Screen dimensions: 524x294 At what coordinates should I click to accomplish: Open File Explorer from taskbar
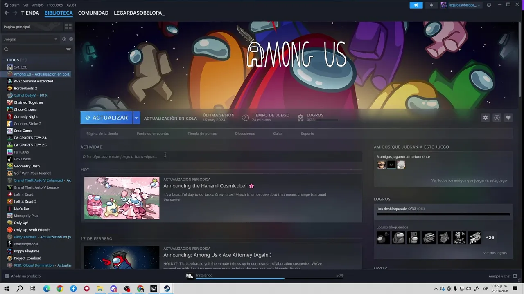pos(100,289)
